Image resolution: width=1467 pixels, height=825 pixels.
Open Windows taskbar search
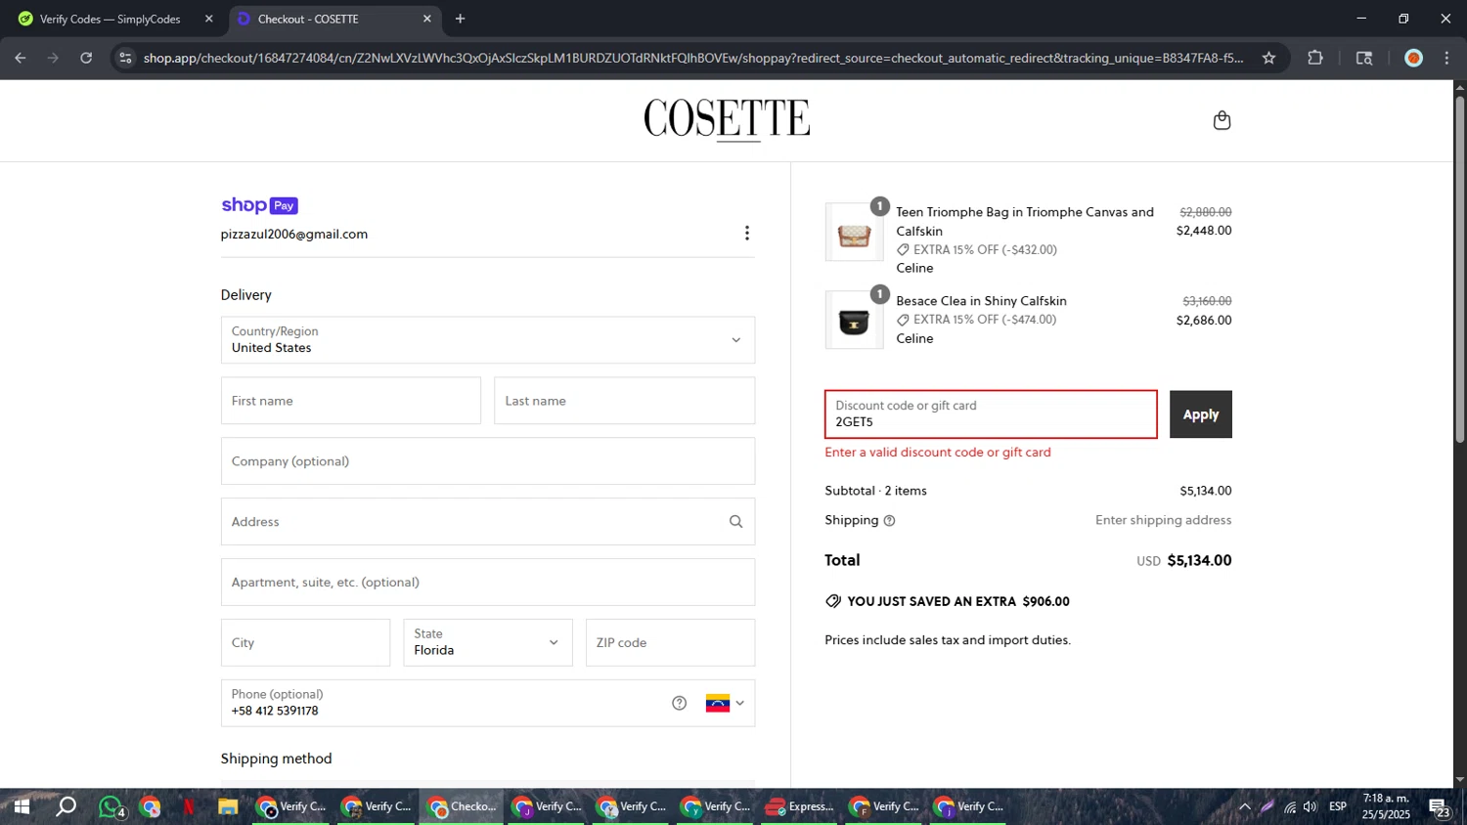click(66, 806)
